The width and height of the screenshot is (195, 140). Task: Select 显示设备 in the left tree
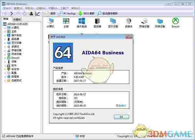14,43
